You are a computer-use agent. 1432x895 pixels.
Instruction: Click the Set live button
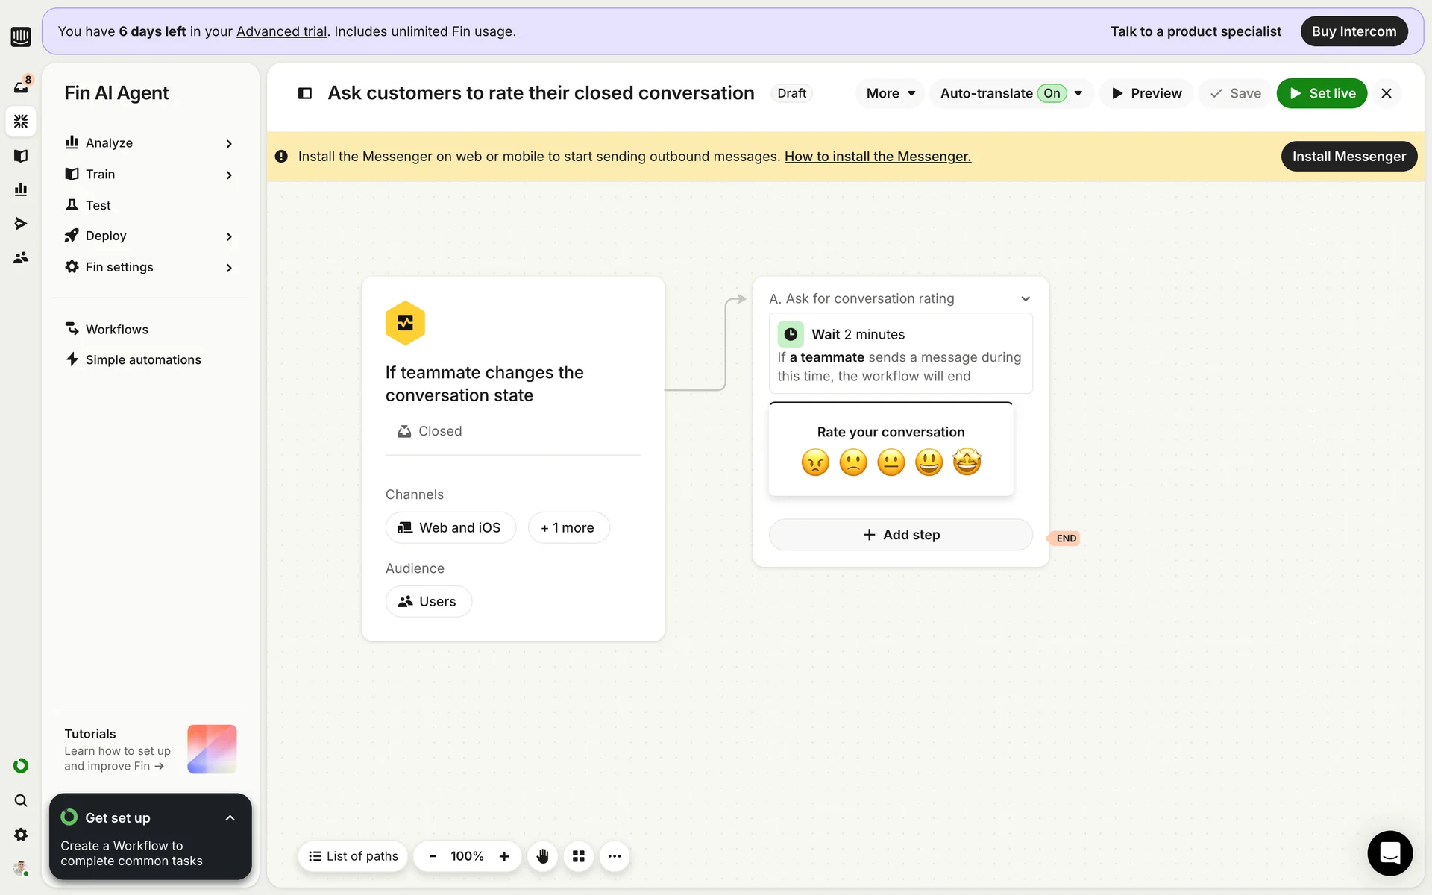point(1322,93)
